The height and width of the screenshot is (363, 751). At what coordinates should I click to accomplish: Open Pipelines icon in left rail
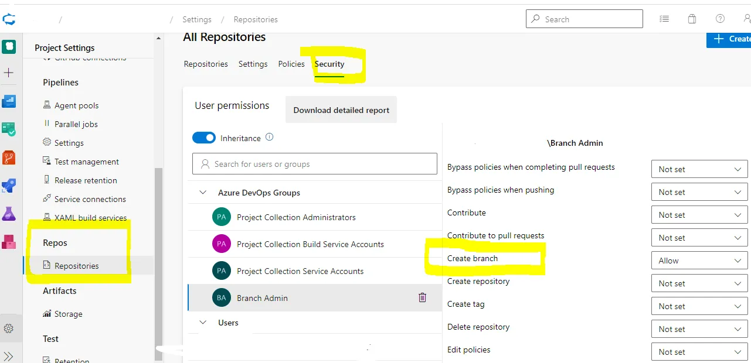click(9, 186)
